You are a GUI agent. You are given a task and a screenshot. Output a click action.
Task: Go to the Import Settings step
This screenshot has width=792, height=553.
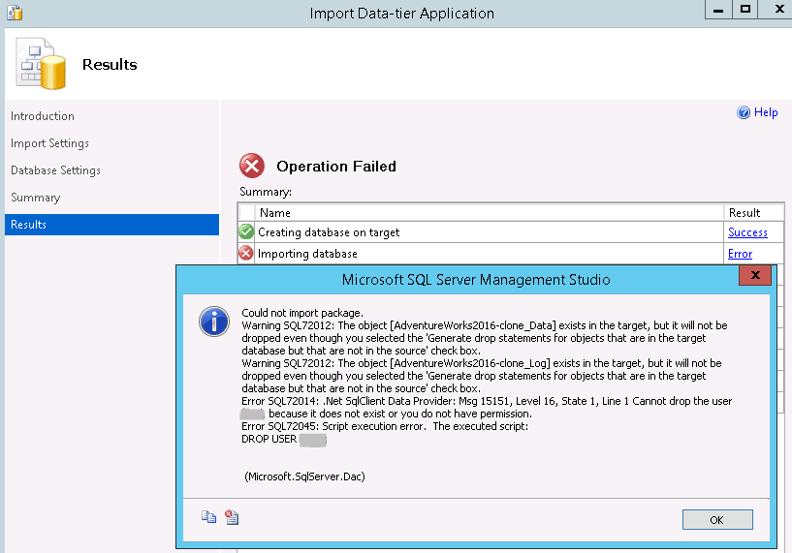pos(49,143)
